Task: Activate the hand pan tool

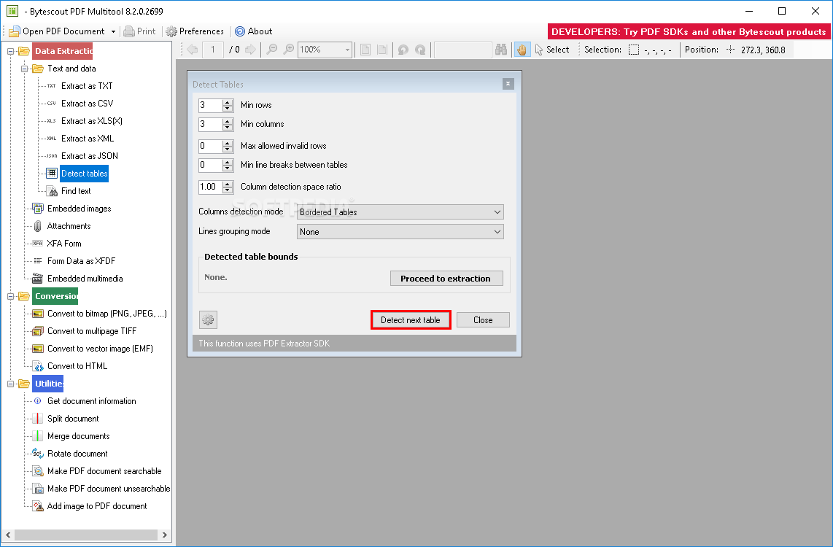Action: click(x=522, y=50)
